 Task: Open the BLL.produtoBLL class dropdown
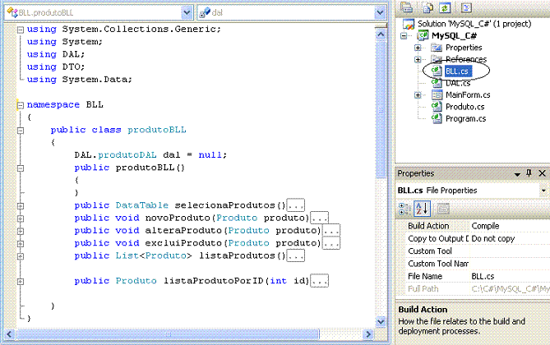coord(187,13)
